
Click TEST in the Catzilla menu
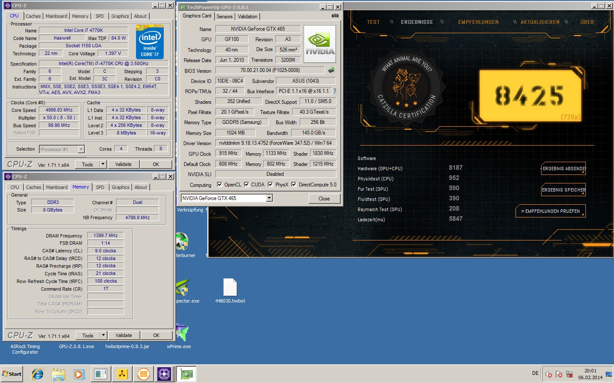point(373,22)
